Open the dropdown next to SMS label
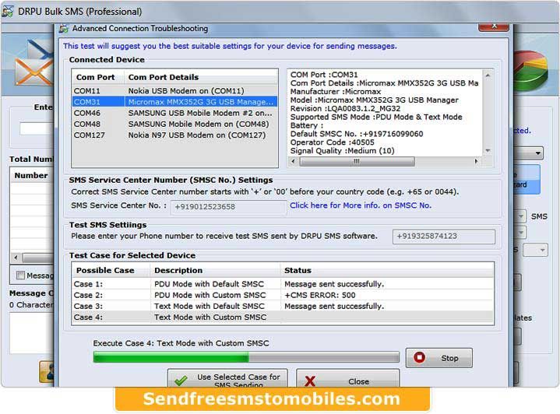The width and height of the screenshot is (560, 414). 521,216
